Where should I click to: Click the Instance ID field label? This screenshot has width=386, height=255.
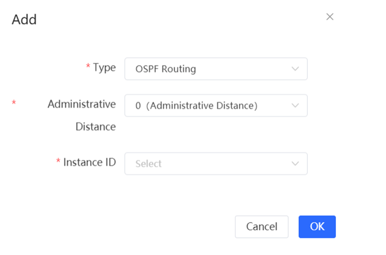coord(89,162)
